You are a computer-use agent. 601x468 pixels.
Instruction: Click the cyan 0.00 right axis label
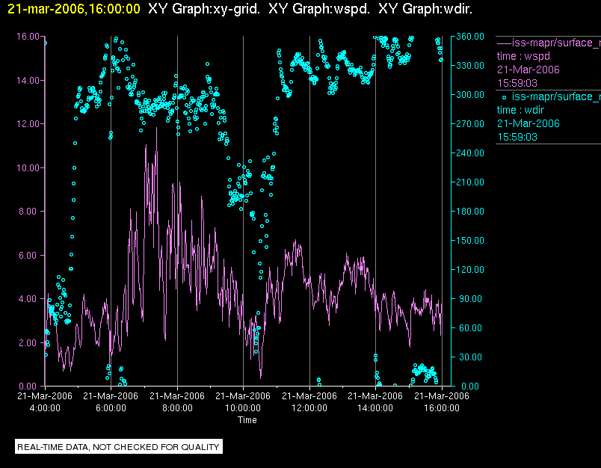[x=470, y=386]
